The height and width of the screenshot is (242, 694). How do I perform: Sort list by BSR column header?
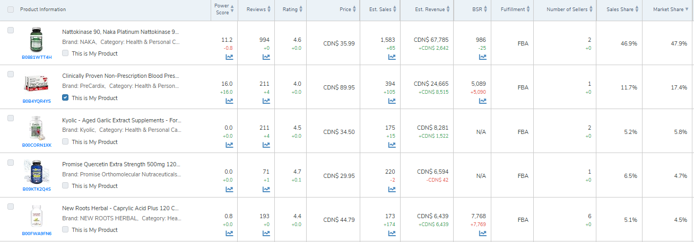tap(477, 10)
